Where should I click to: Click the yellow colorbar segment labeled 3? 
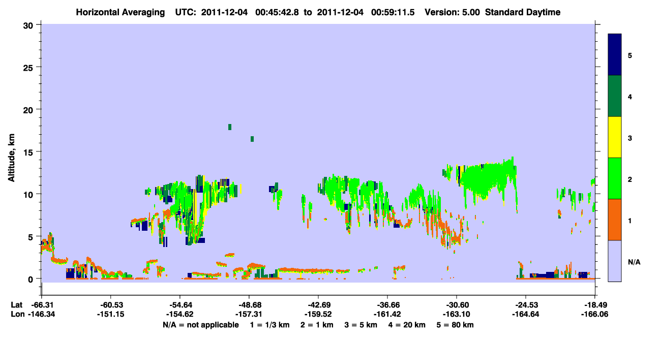615,137
